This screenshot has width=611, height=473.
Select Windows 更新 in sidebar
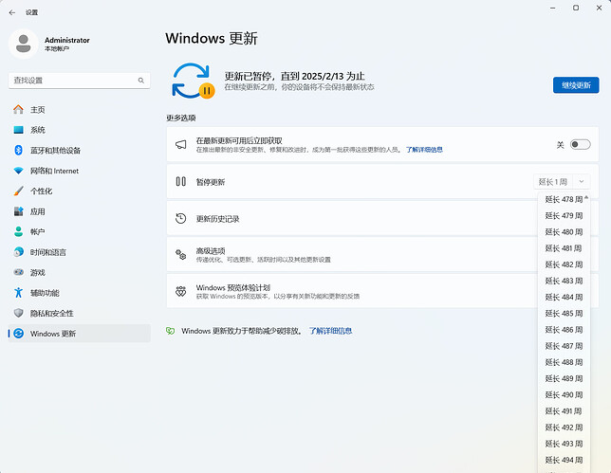[79, 334]
